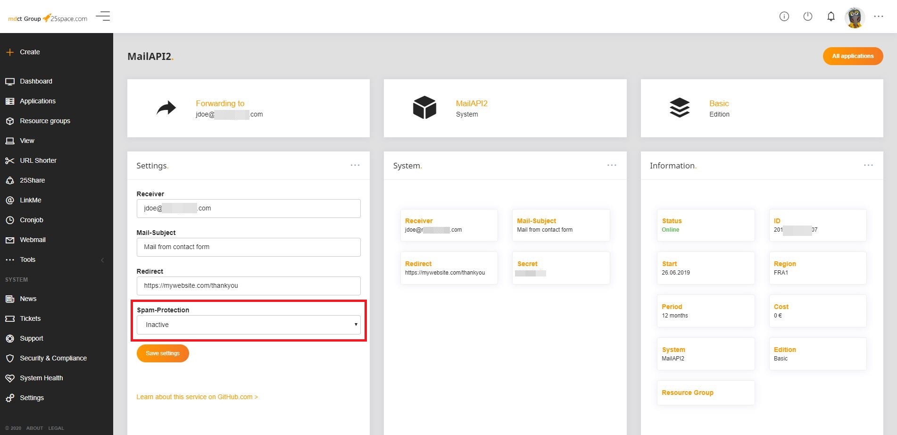Click the Basic edition layers icon
The height and width of the screenshot is (435, 897).
tap(680, 108)
